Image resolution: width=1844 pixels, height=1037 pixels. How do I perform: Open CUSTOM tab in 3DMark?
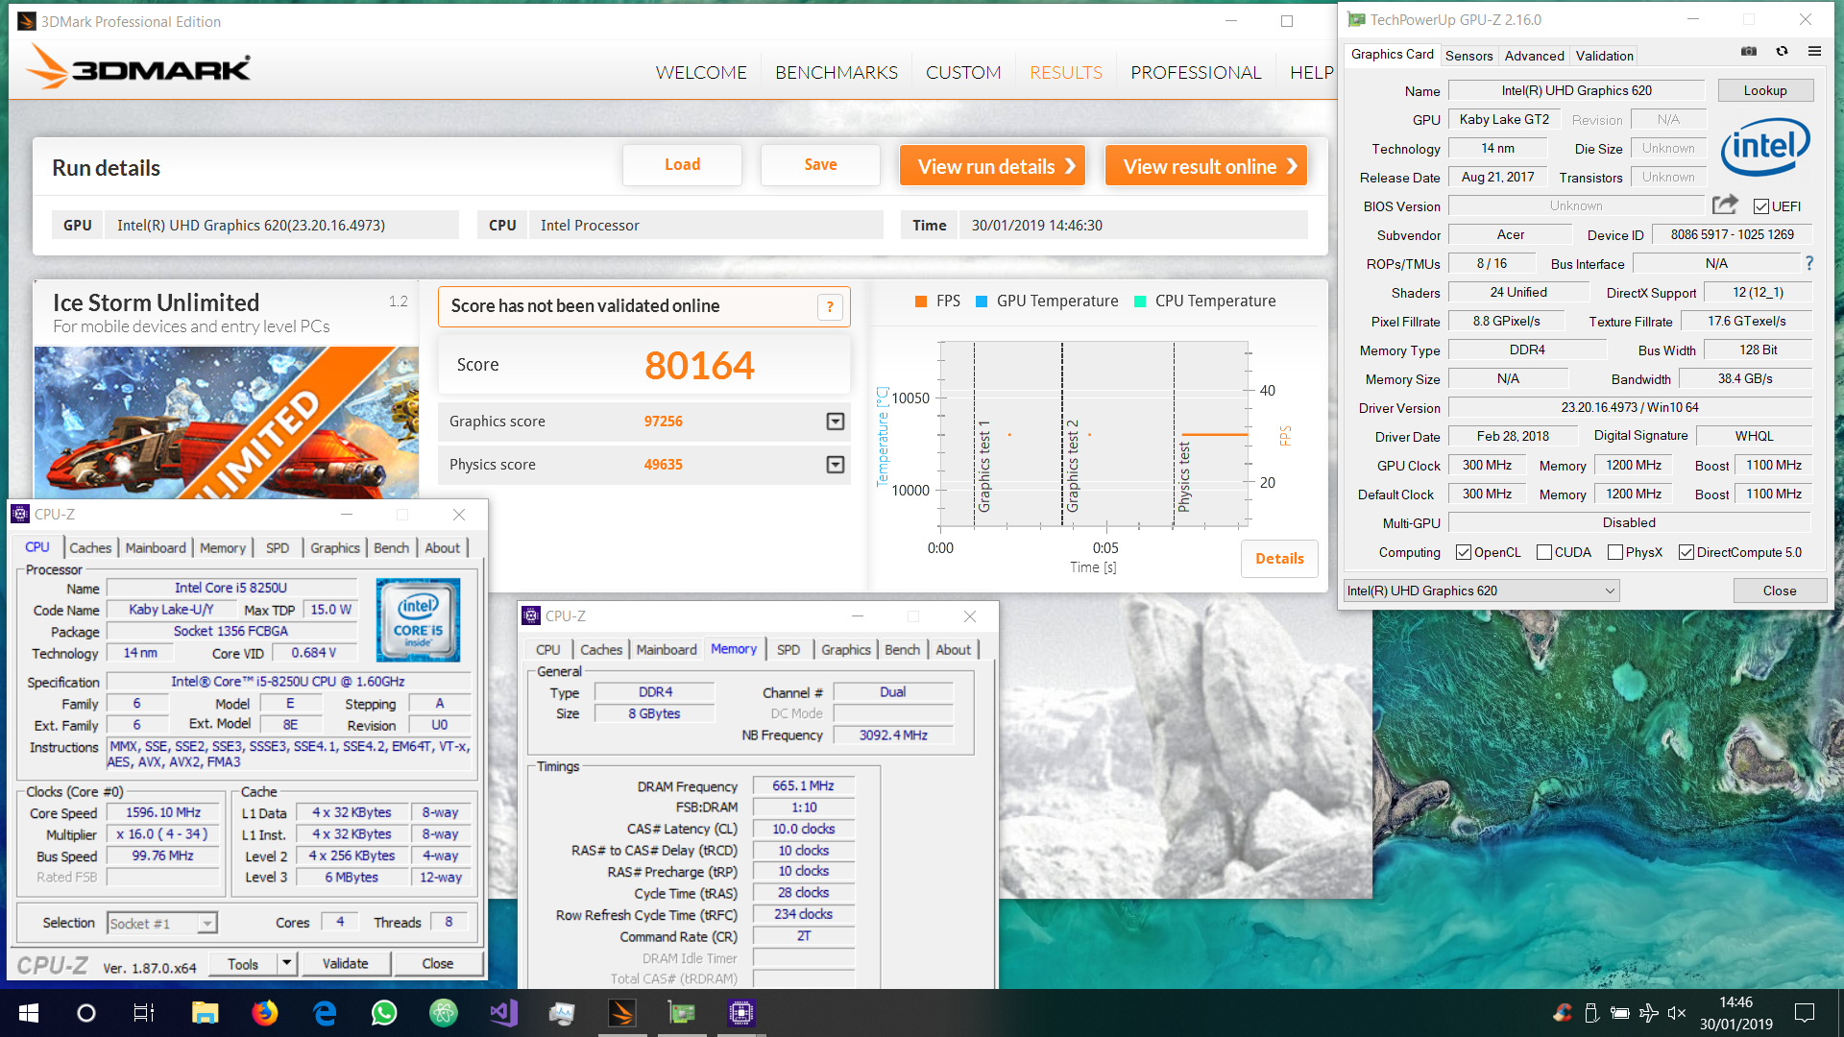(x=963, y=72)
